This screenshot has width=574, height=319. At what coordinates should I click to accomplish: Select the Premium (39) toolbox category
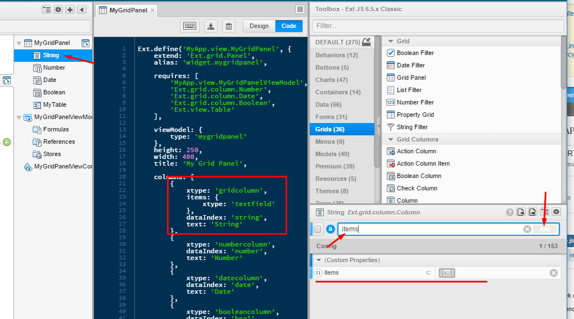(x=342, y=166)
